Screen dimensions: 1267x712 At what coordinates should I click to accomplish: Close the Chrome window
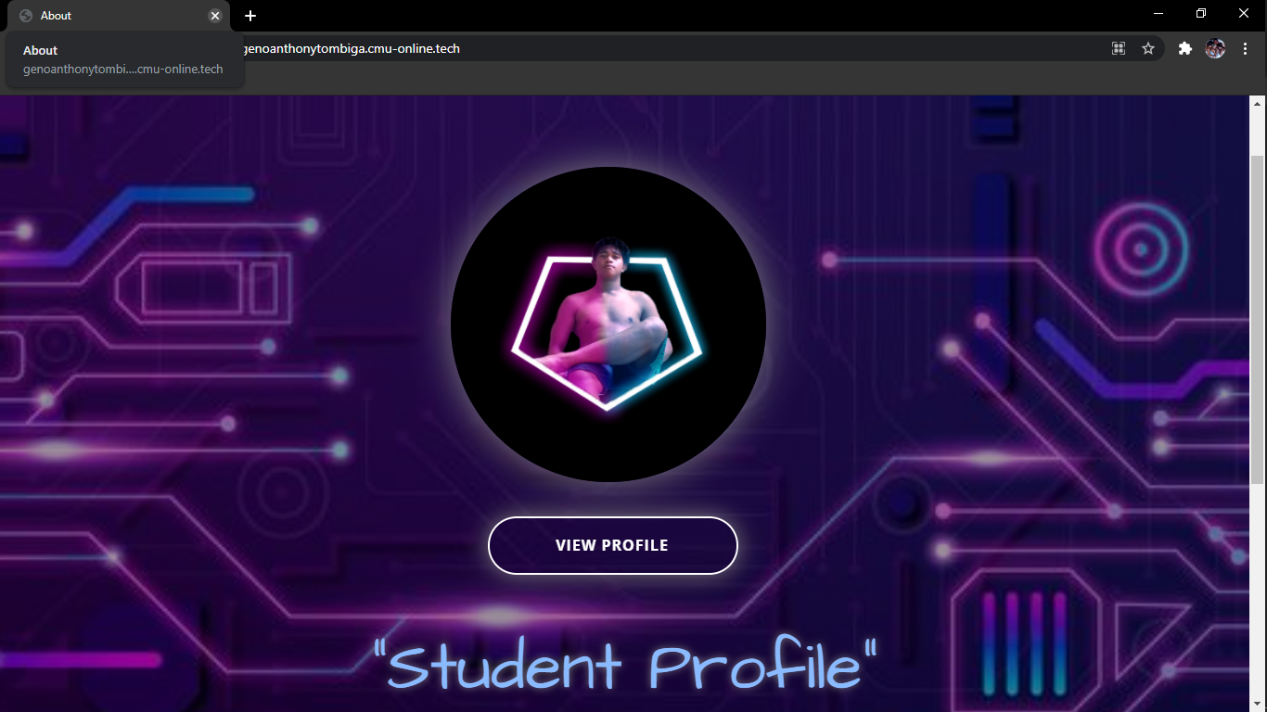1244,14
